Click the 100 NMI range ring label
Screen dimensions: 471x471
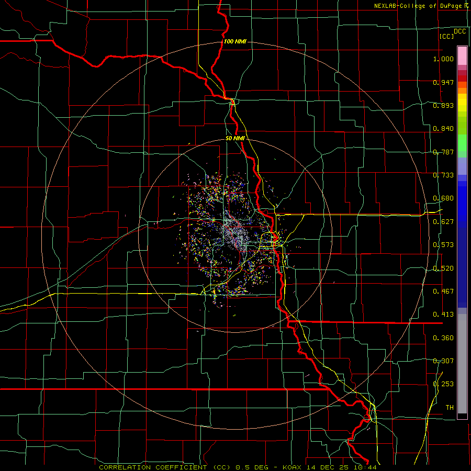(x=235, y=41)
